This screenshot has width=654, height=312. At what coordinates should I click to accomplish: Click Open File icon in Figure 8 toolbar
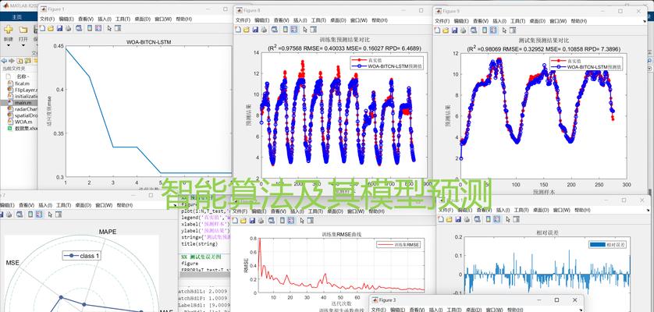pyautogui.click(x=247, y=30)
